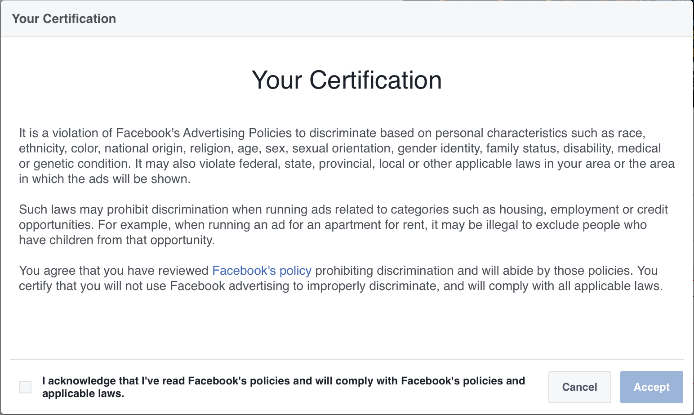
Task: Click the line "have children from that opportunity"
Action: (116, 240)
